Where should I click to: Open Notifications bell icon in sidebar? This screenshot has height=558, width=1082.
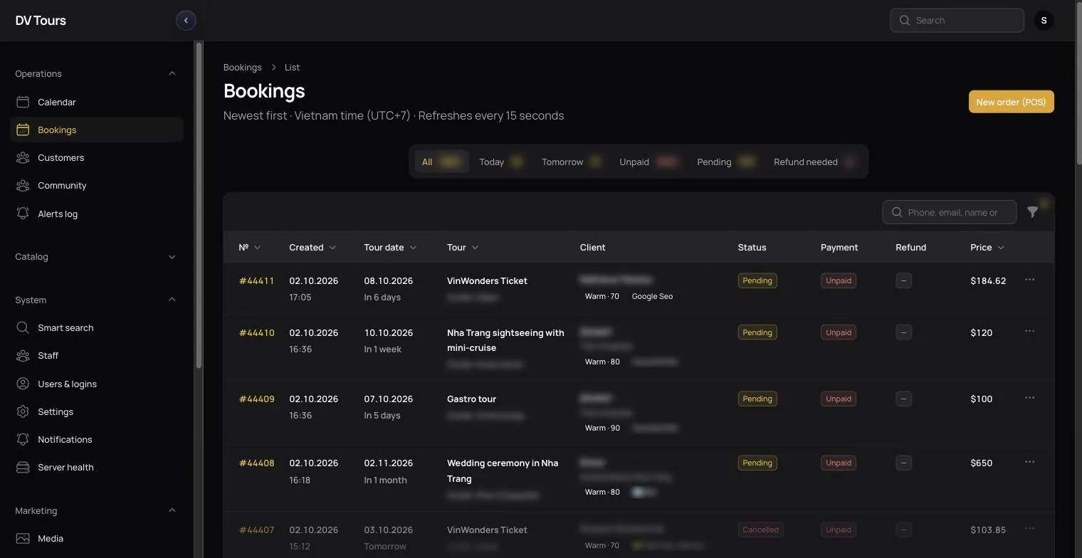point(23,439)
